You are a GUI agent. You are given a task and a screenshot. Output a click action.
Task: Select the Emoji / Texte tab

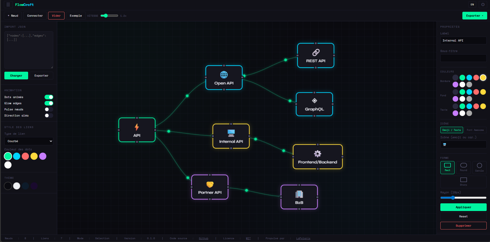pyautogui.click(x=451, y=130)
